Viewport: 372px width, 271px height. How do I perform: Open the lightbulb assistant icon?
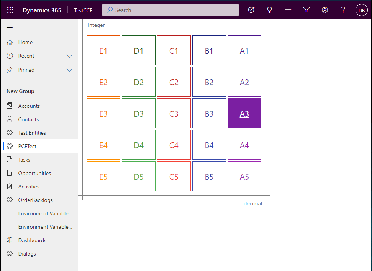click(x=270, y=10)
